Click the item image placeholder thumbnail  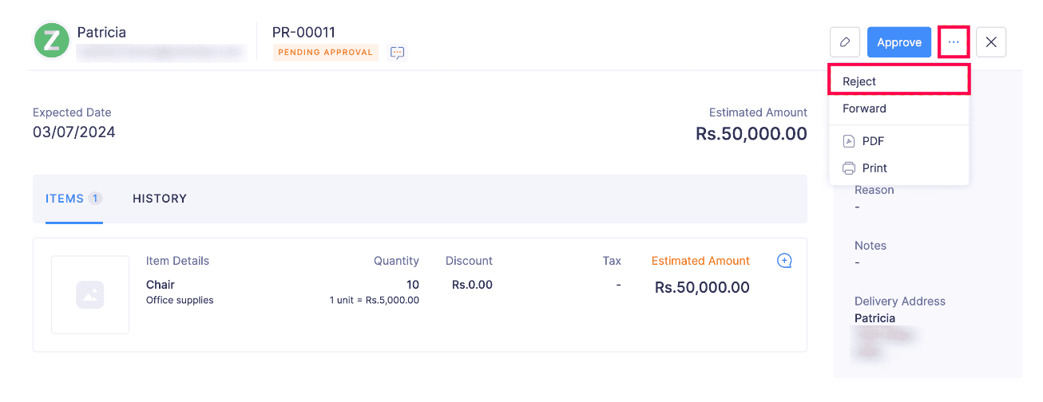click(x=90, y=294)
